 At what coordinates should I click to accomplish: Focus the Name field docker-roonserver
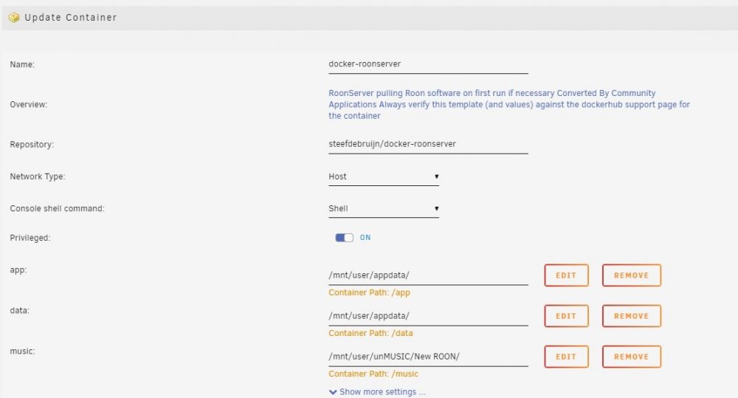click(x=428, y=64)
